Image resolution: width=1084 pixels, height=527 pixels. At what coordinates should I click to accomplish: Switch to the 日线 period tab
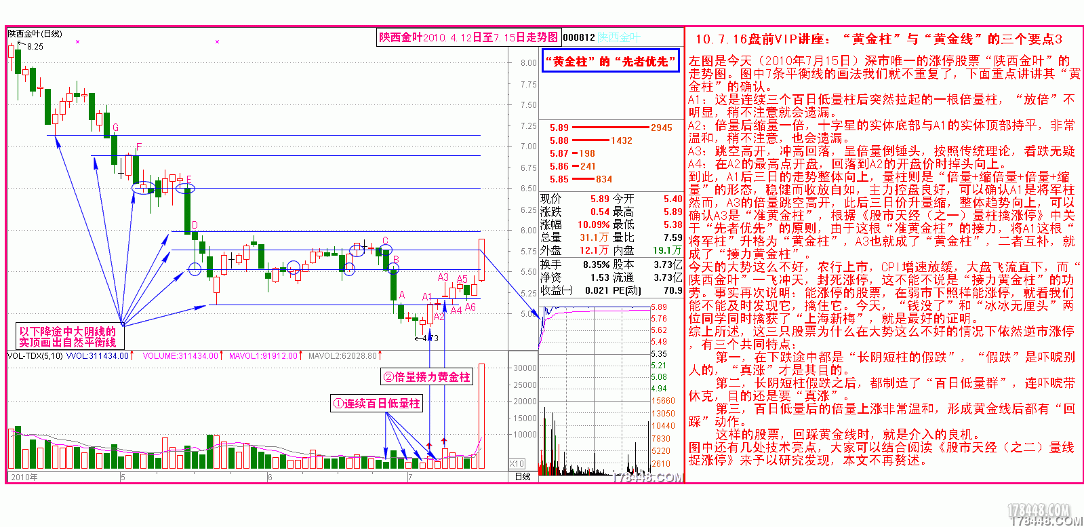tap(523, 477)
